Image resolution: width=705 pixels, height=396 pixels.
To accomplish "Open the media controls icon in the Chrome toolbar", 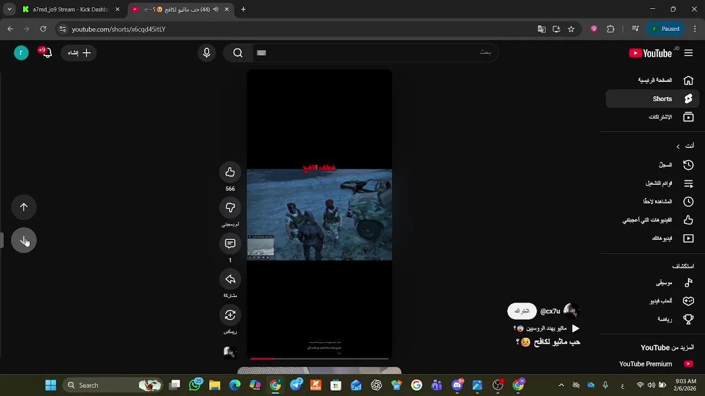I will tap(635, 29).
